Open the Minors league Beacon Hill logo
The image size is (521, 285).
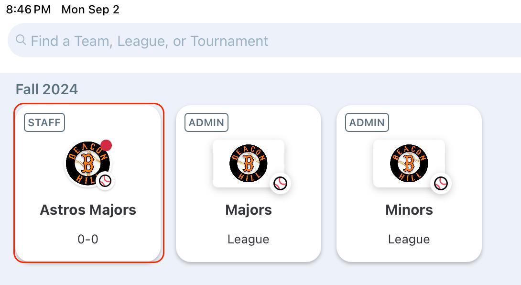click(x=409, y=164)
